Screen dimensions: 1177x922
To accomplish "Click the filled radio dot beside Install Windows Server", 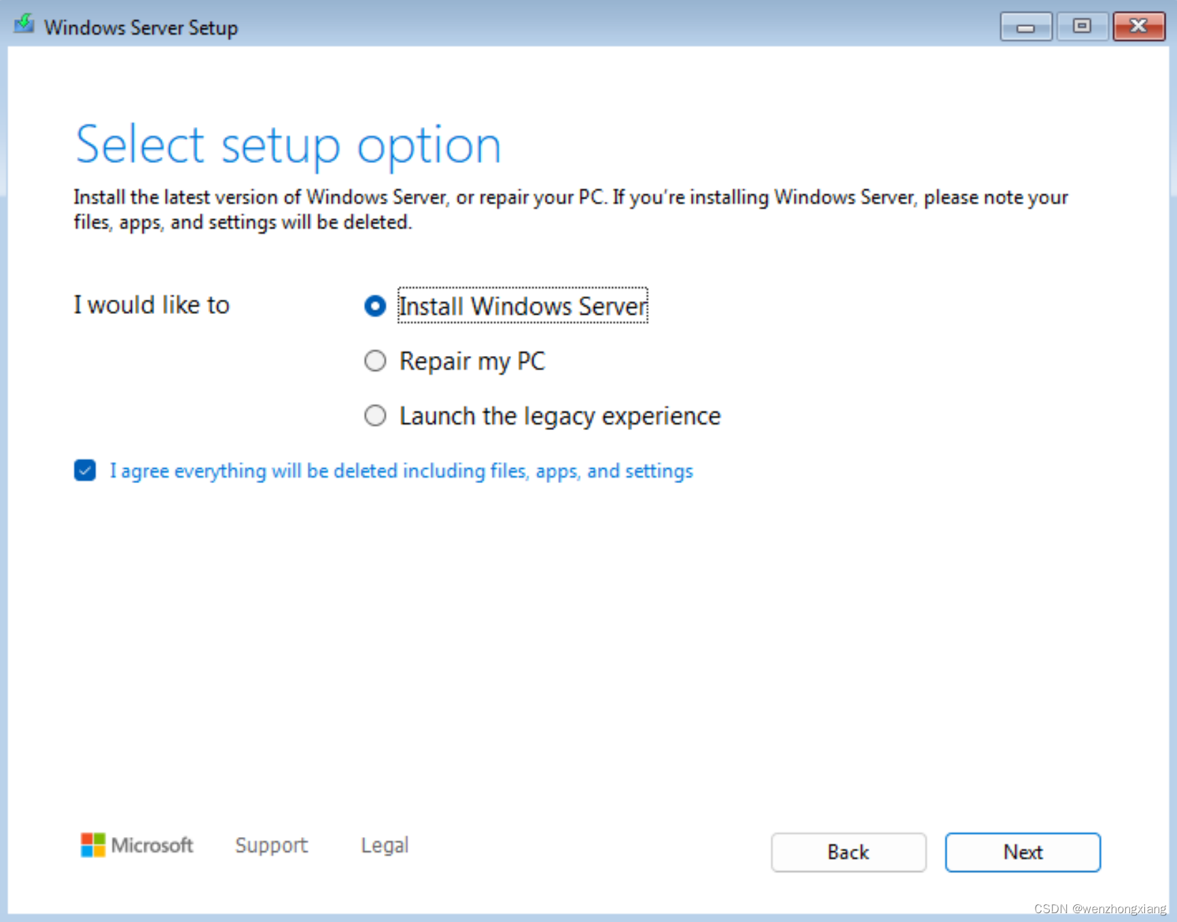I will coord(374,306).
